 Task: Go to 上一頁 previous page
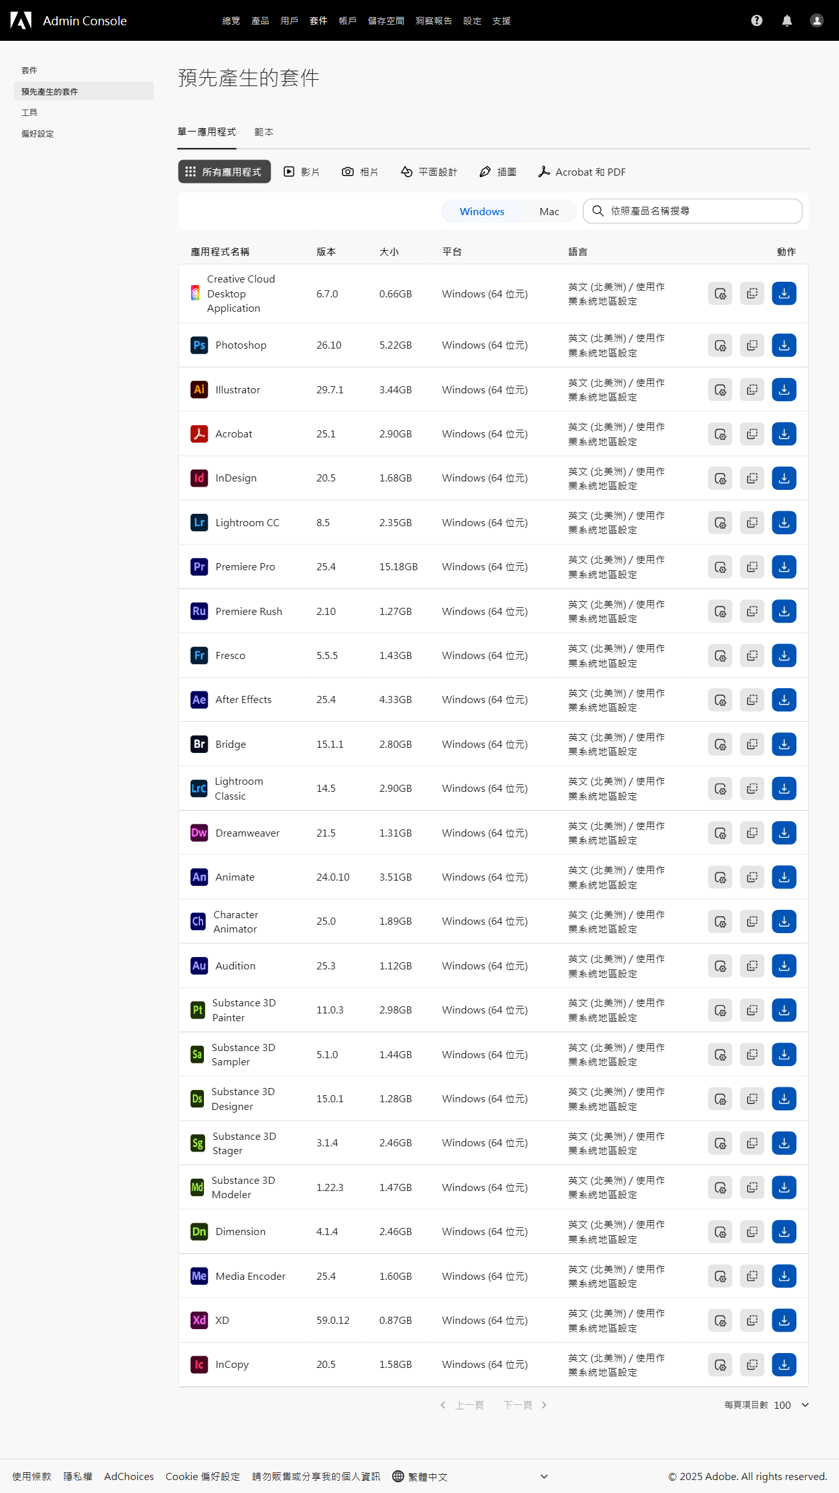pyautogui.click(x=462, y=1405)
